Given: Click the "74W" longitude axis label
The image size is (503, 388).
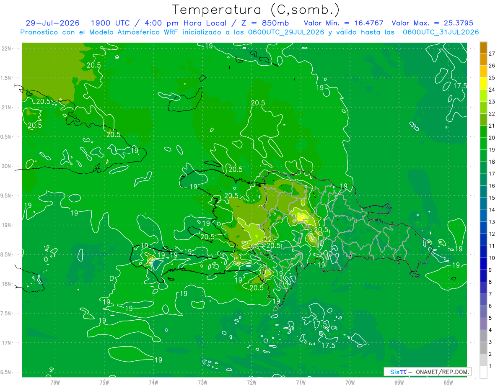Looking at the screenshot, I should (x=153, y=382).
